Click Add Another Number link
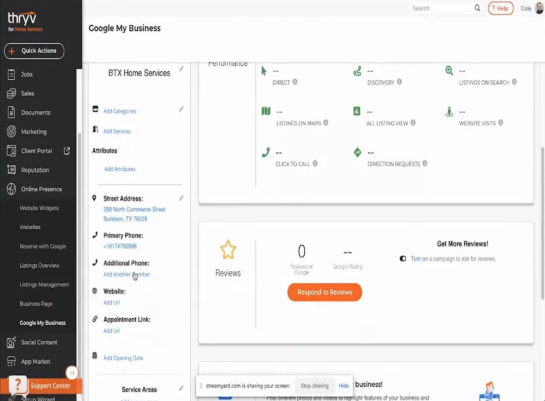 click(126, 274)
